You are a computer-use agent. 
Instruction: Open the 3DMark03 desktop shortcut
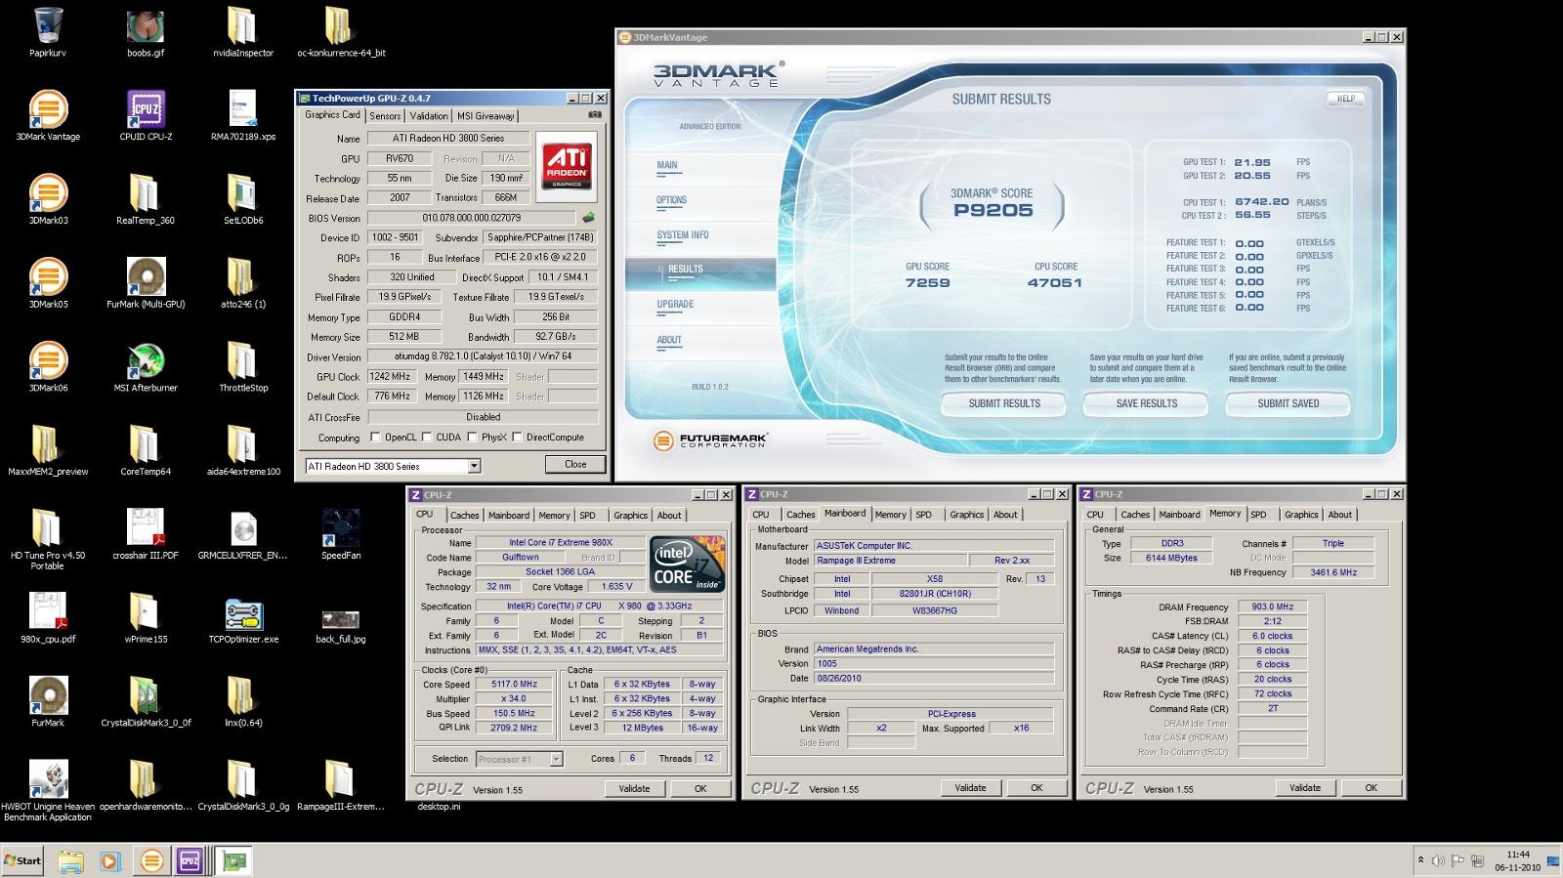click(x=48, y=199)
